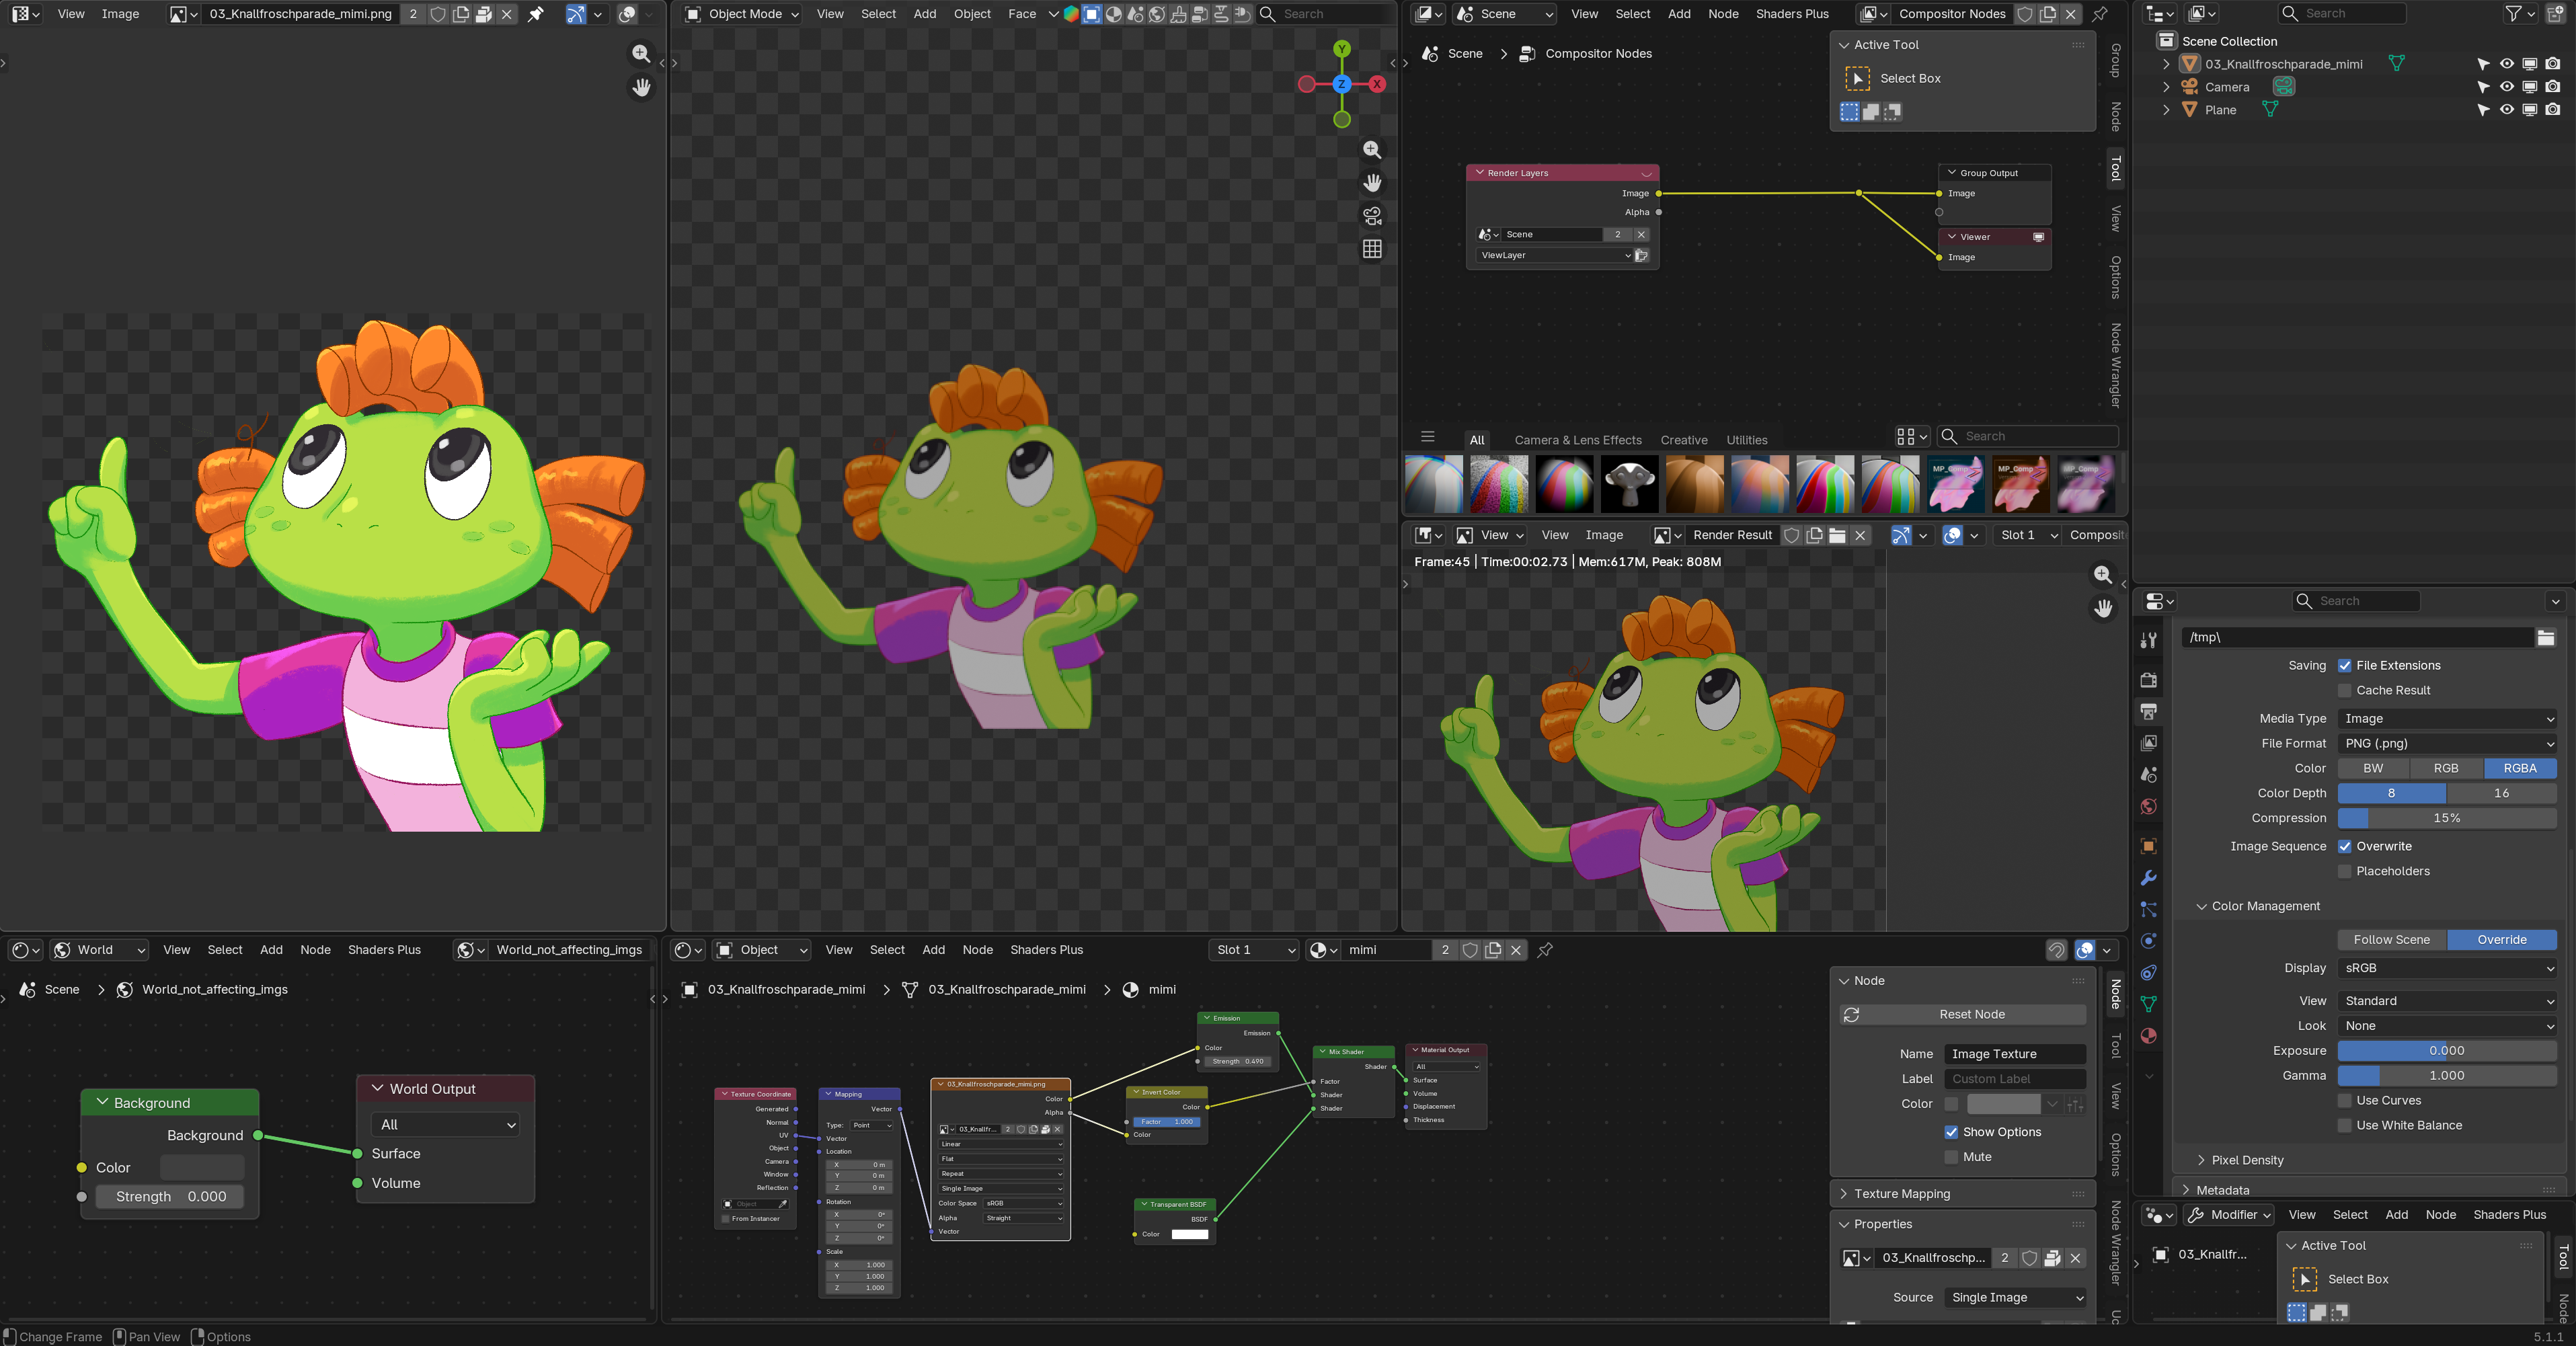Open the Render properties tab
The width and height of the screenshot is (2576, 1346).
[2148, 680]
